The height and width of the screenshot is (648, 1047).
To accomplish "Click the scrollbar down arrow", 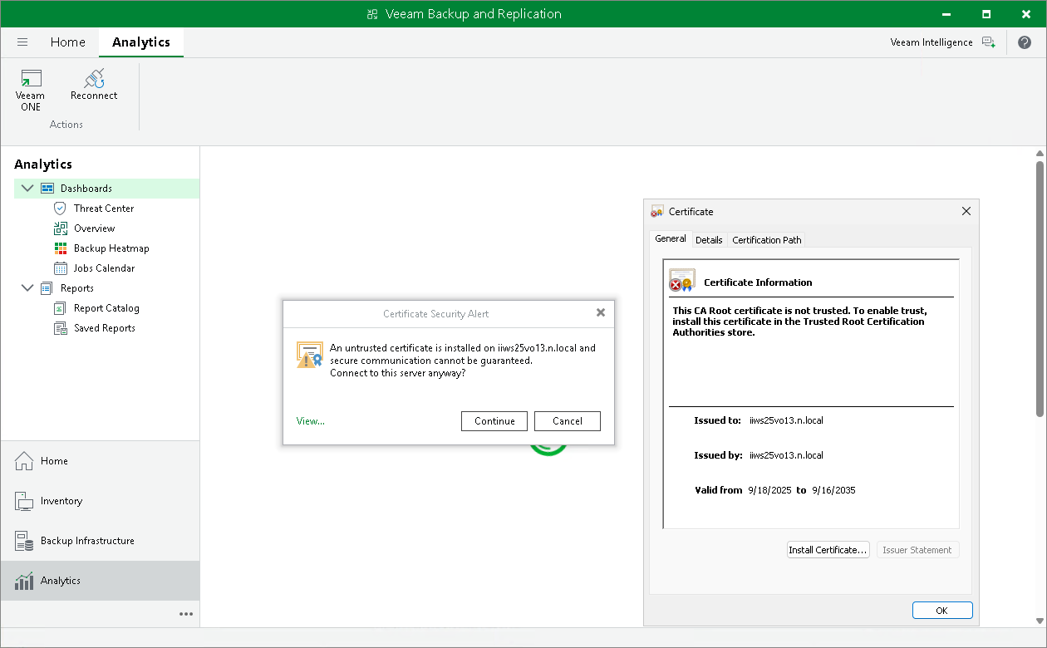I will coord(1040,621).
